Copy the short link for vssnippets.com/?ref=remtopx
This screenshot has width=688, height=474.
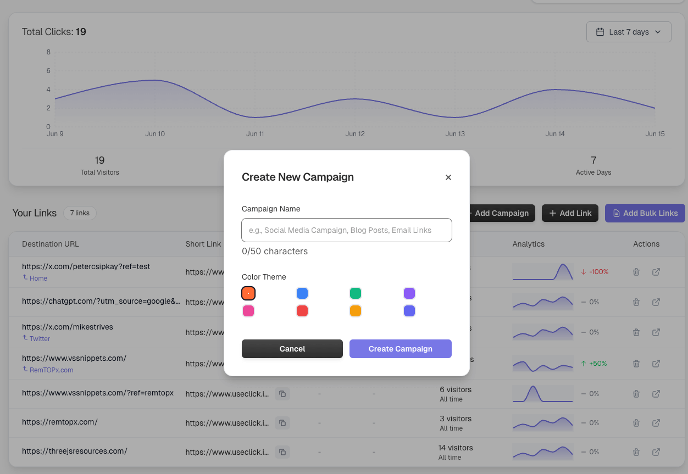tap(282, 394)
